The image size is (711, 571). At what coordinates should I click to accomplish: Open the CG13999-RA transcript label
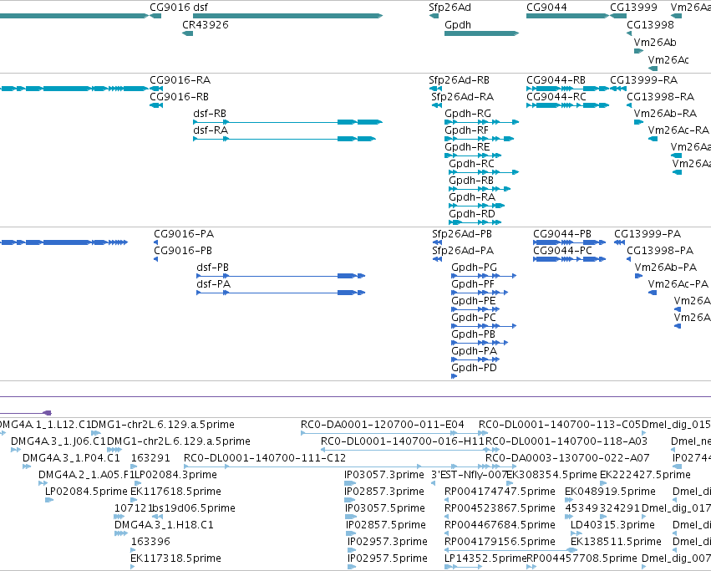pyautogui.click(x=643, y=80)
